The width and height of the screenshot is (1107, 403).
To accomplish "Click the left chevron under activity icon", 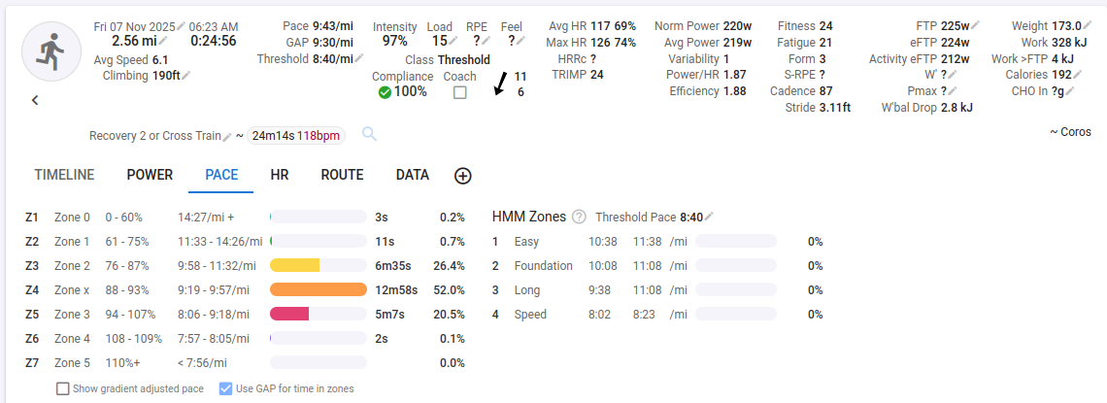I will [x=35, y=99].
